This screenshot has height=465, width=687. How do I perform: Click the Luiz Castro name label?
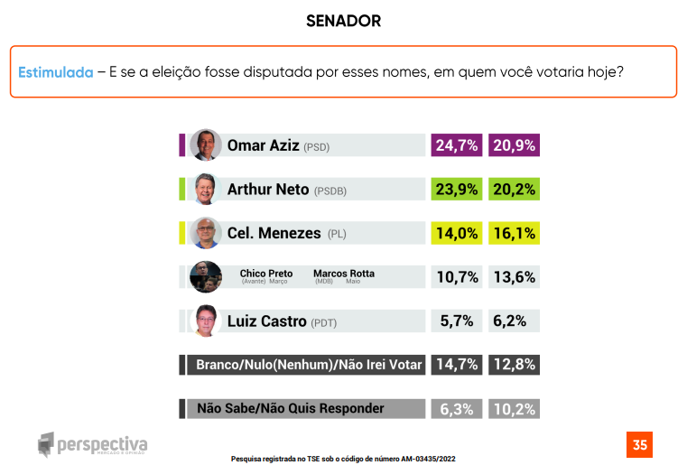[266, 321]
